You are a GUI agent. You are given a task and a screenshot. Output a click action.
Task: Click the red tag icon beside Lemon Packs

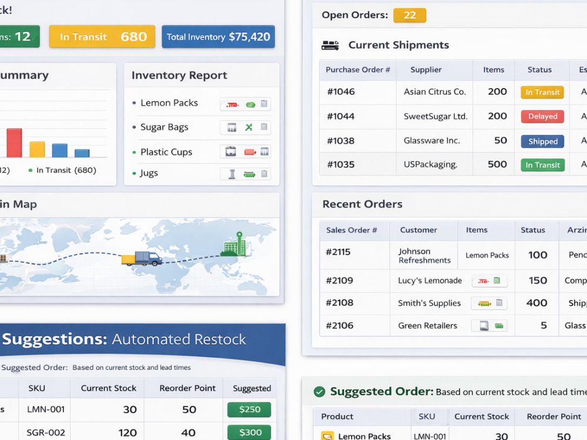coord(232,105)
